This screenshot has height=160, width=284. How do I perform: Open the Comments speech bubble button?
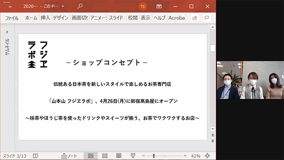pyautogui.click(x=207, y=18)
